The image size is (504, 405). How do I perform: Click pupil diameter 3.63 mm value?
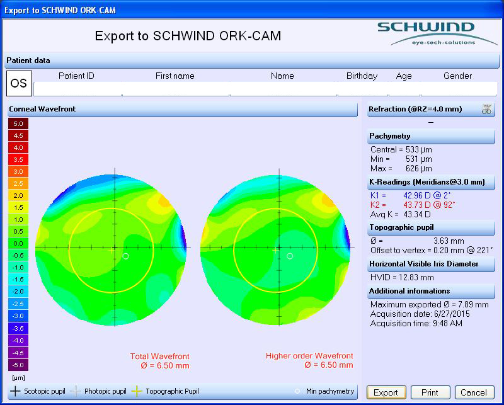point(449,241)
